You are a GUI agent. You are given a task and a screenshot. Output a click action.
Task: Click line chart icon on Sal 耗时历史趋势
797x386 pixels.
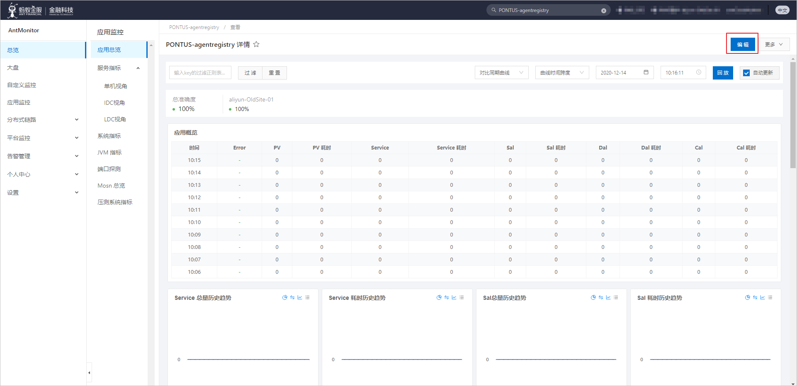point(763,297)
